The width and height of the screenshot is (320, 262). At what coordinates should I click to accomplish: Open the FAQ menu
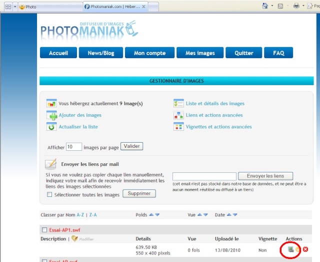(x=278, y=53)
